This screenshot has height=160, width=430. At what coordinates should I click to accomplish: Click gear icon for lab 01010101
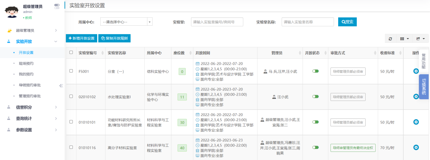pos(416,122)
